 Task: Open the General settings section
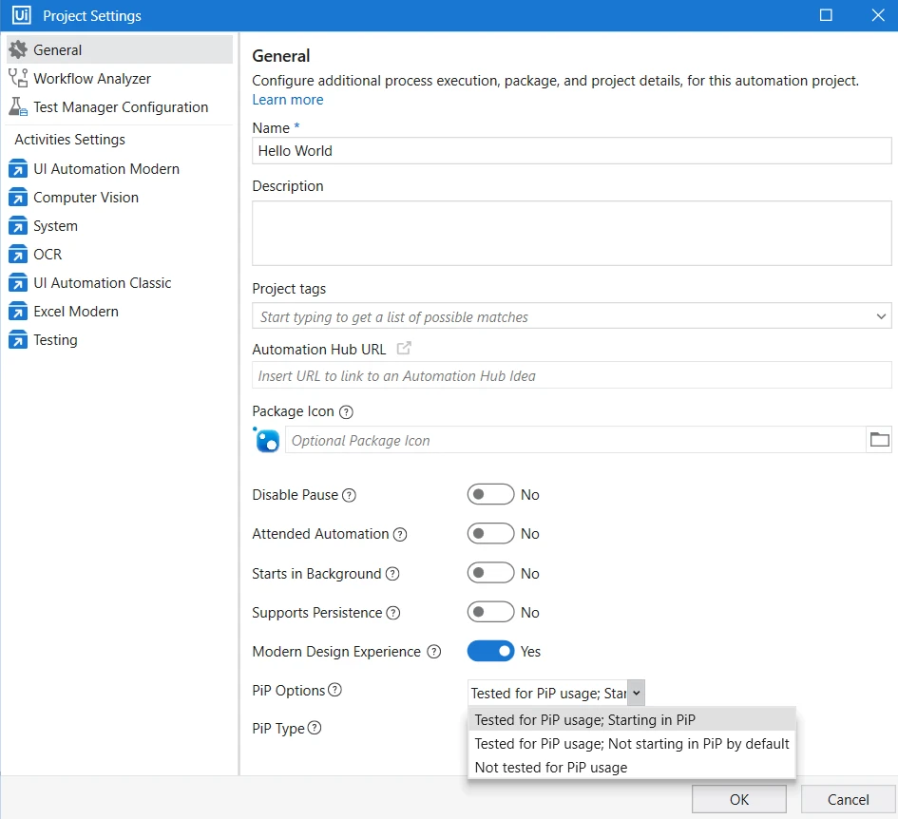pos(120,49)
